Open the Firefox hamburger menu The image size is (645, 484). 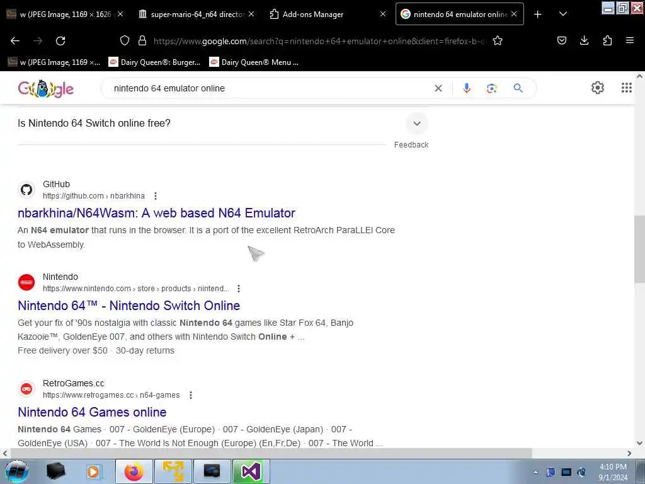tap(630, 40)
